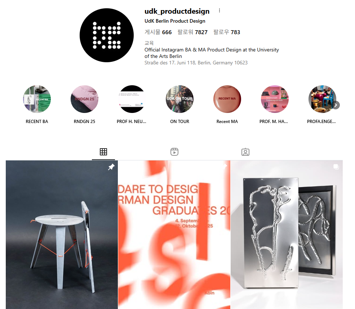Screen dimensions: 355x309
Task: Open the tagged photos tab
Action: pos(245,152)
